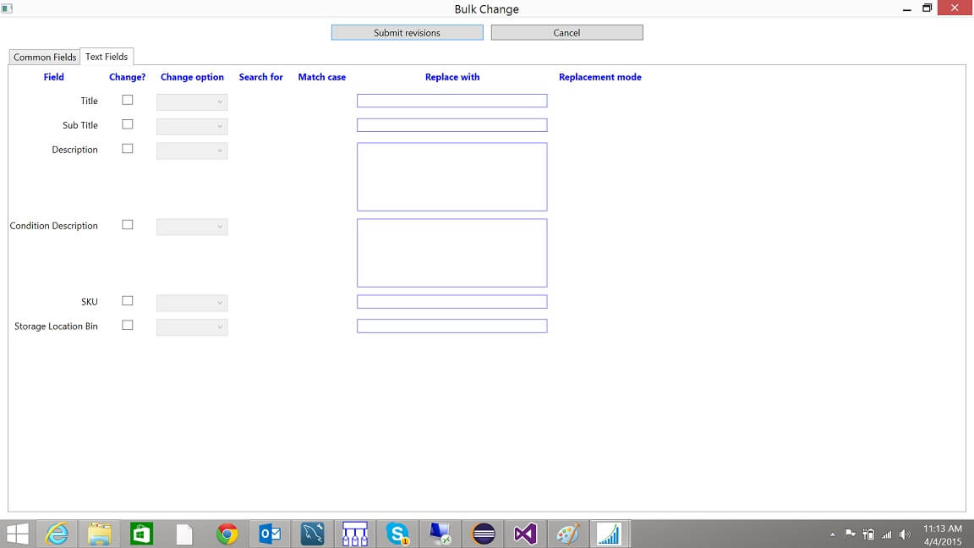Open Eclipse from the taskbar

pos(482,534)
